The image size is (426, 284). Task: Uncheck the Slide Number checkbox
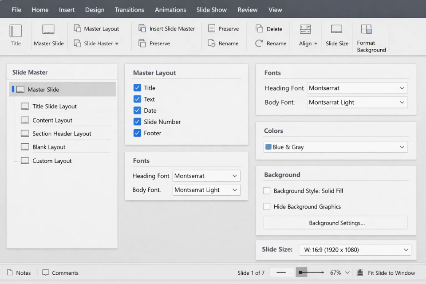pyautogui.click(x=137, y=122)
